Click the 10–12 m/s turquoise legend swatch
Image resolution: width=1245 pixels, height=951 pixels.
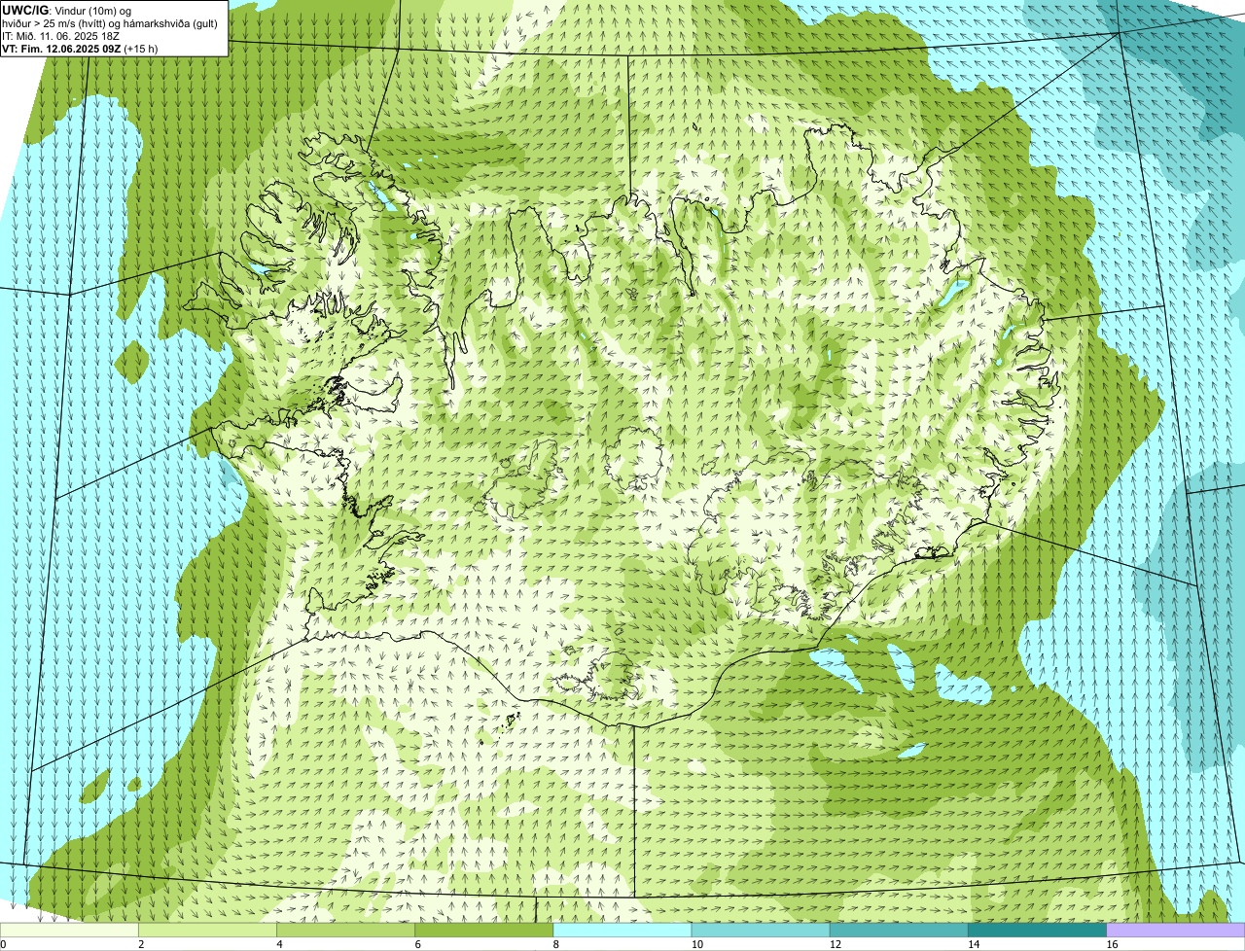click(x=761, y=930)
